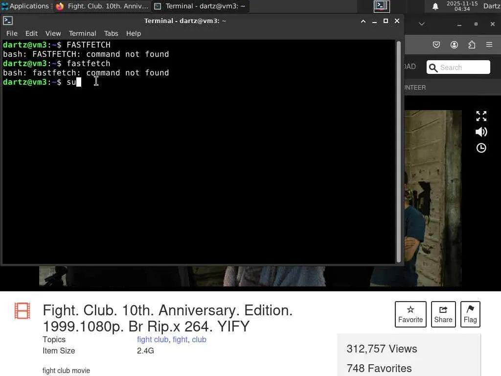Flag this item with the Flag button
501x376 pixels.
tap(470, 314)
